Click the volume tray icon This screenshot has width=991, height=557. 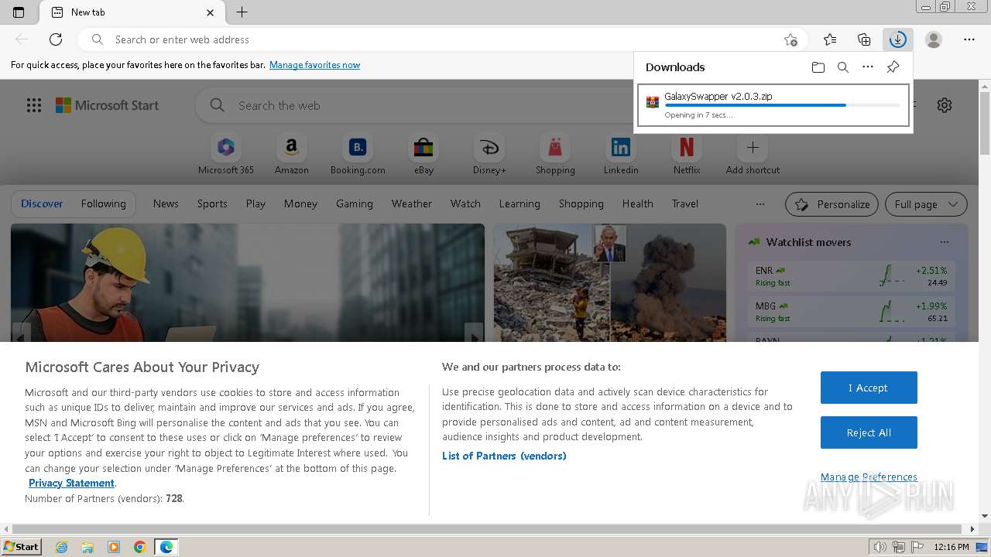(880, 547)
